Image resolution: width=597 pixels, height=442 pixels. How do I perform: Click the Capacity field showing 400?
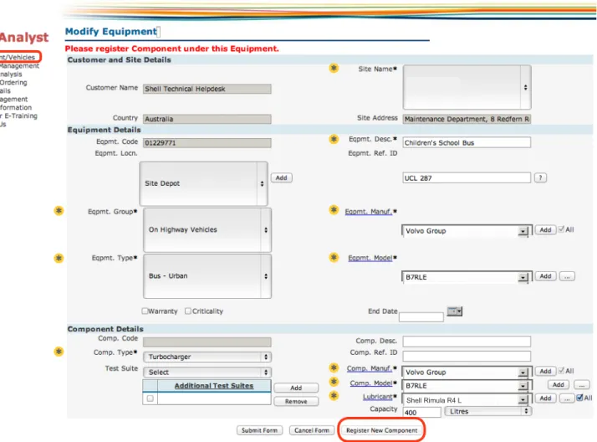point(422,412)
